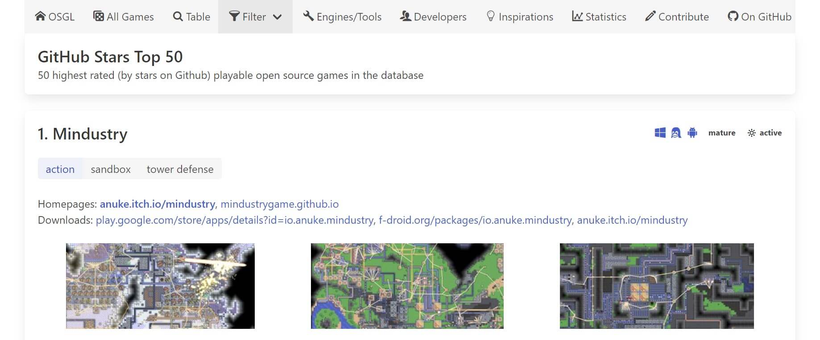Screen dimensions: 820x340
Task: Open third Mindustry screenshot with dark base
Action: [x=657, y=286]
